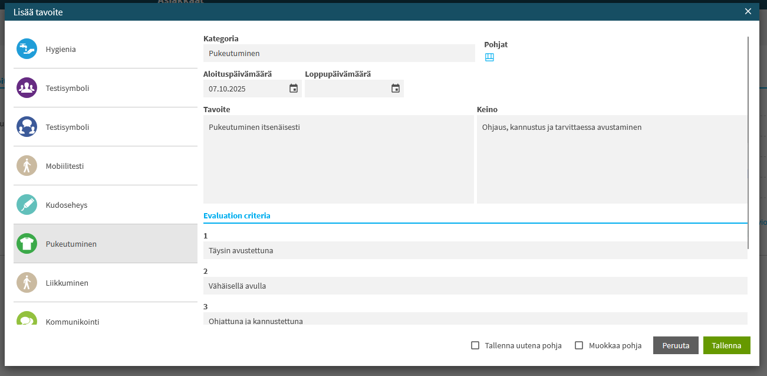Click the green Pukeutuminen shirt icon
Viewport: 767px width, 376px height.
(x=27, y=244)
